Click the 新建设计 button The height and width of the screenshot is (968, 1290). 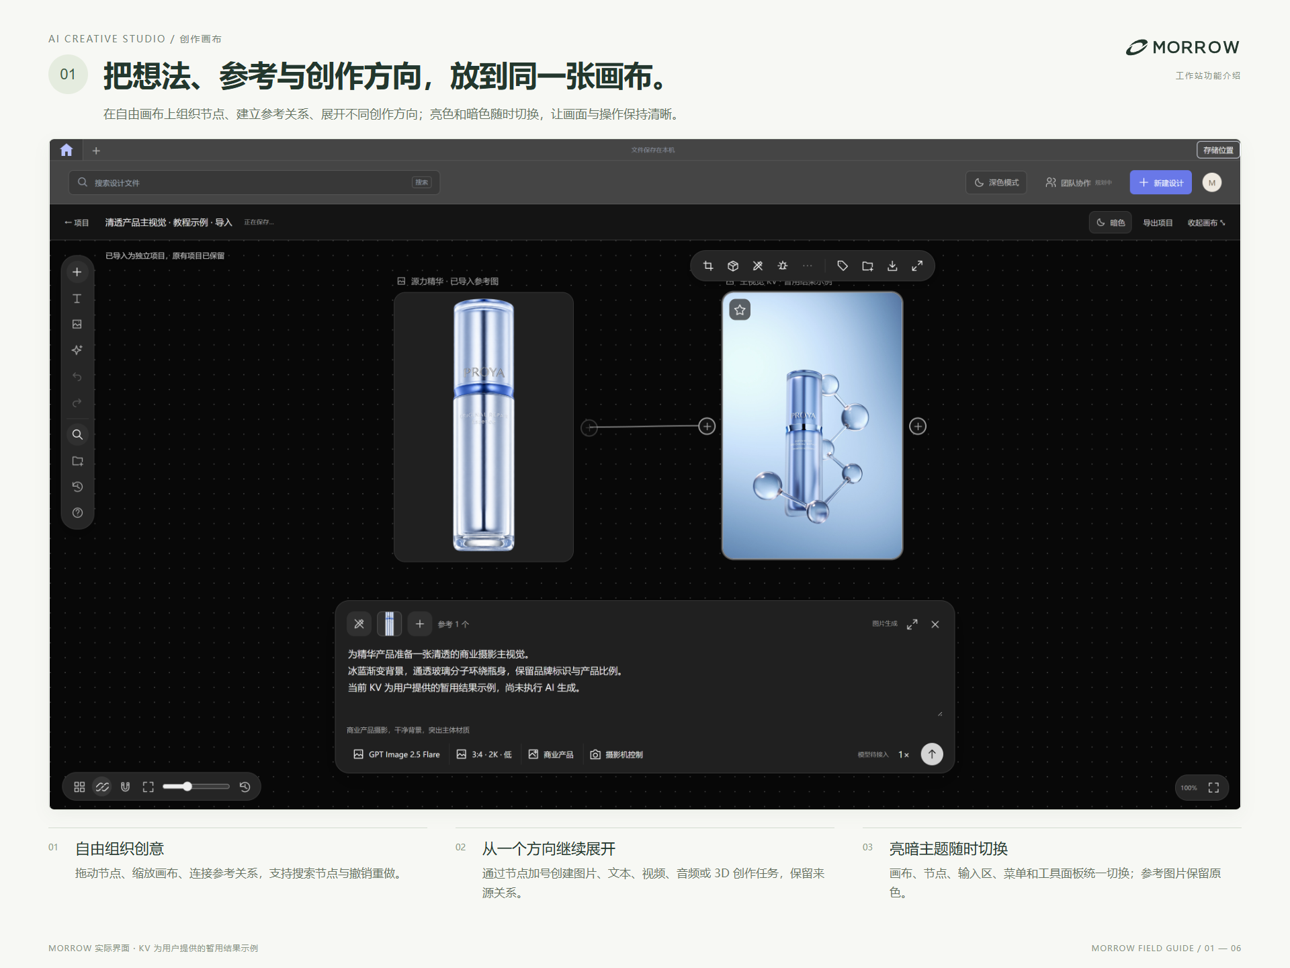point(1161,182)
